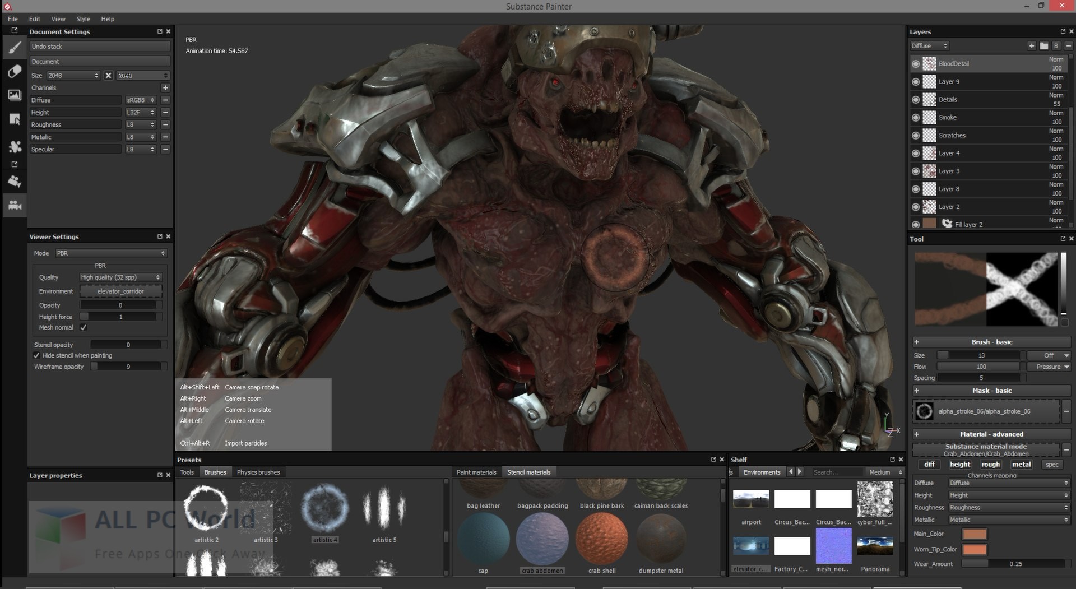
Task: Undock the Tool panel
Action: (x=1063, y=239)
